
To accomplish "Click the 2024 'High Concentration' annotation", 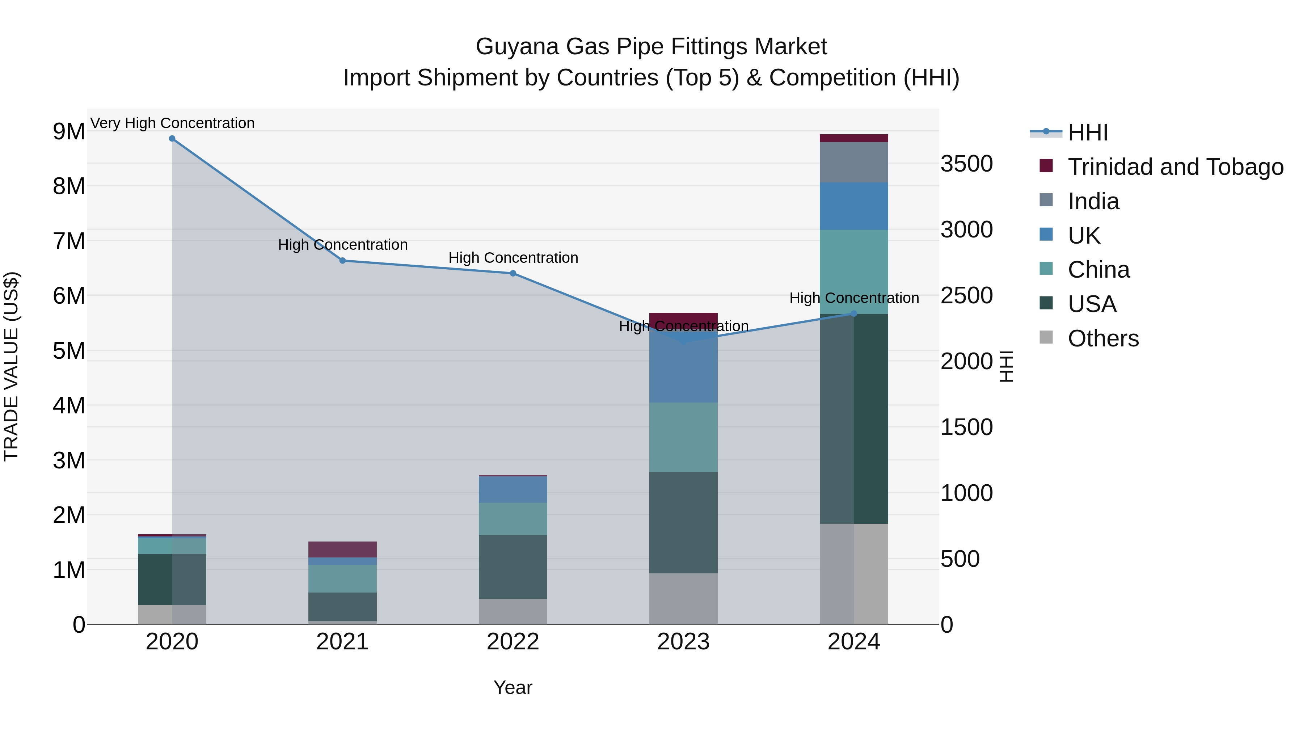I will tap(854, 298).
